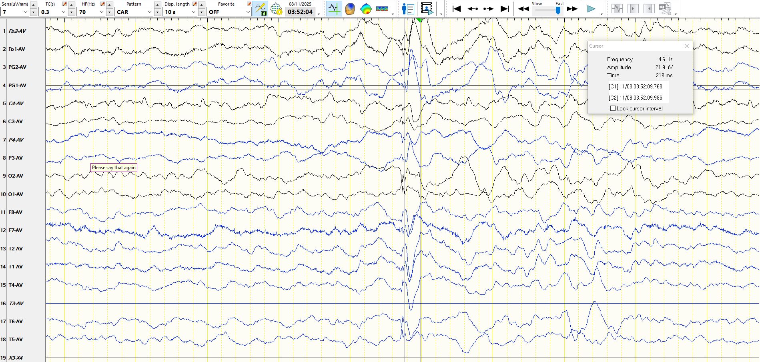
Task: Step TC(s) value down
Action: coord(71,12)
